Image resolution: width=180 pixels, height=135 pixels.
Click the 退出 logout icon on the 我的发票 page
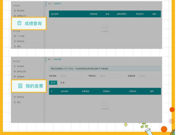point(15,102)
